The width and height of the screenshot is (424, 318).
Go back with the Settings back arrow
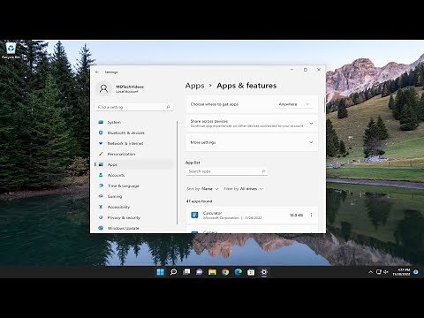(x=97, y=72)
